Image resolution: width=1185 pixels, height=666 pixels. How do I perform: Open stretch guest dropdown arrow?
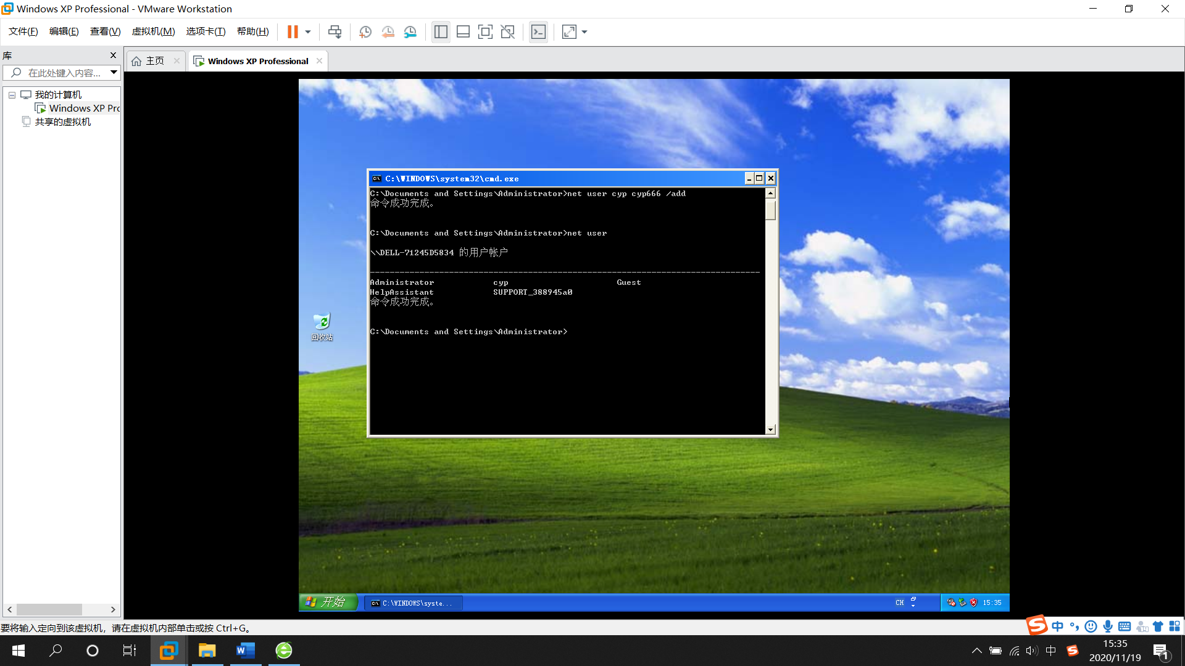[584, 32]
